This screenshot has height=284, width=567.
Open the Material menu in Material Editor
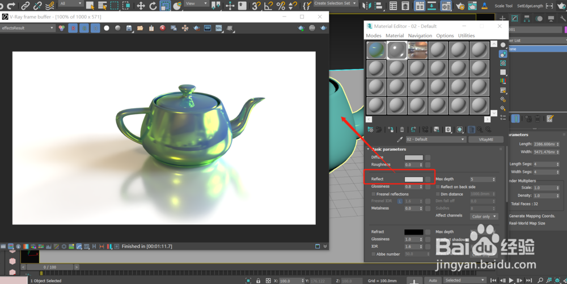point(395,36)
